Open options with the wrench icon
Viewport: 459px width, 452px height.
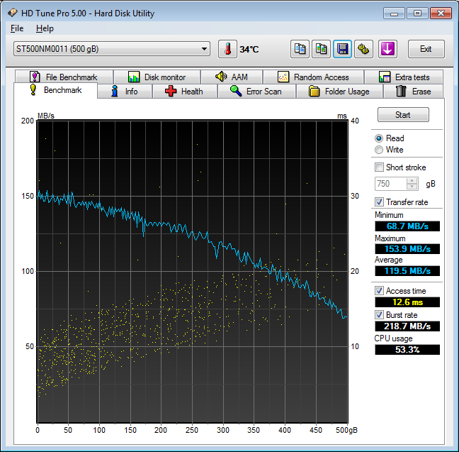click(364, 49)
